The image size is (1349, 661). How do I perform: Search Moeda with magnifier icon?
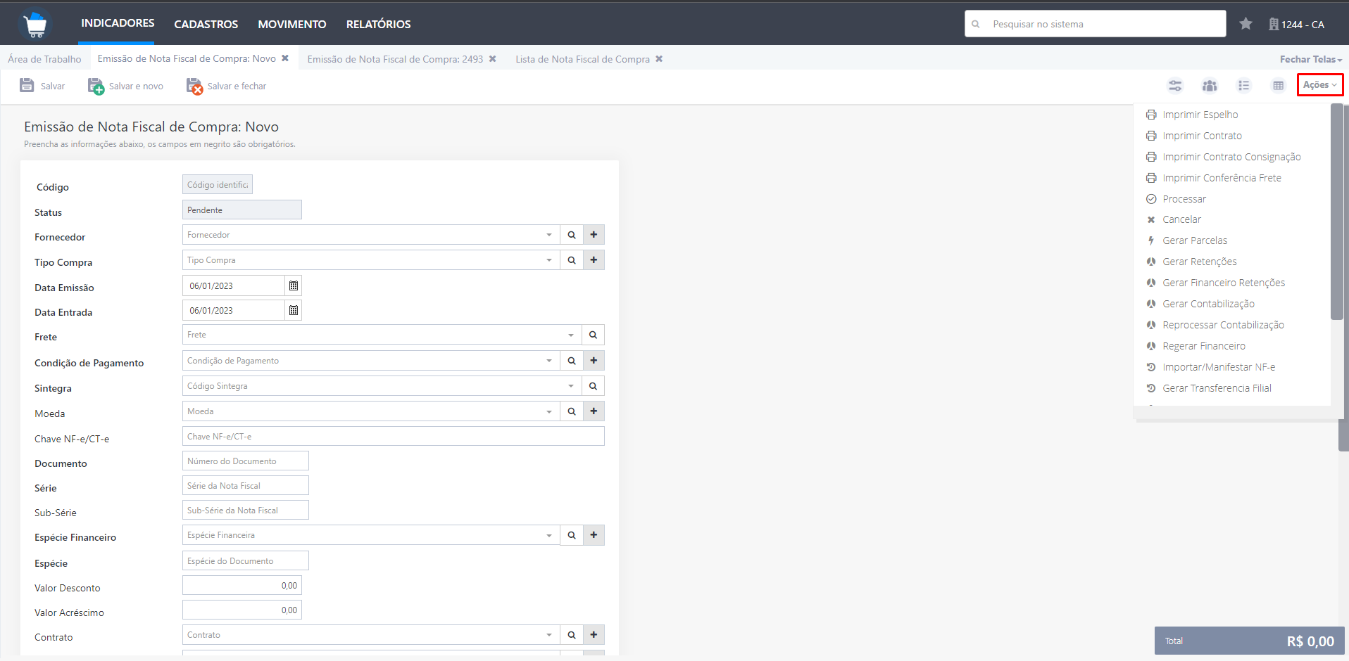click(572, 411)
